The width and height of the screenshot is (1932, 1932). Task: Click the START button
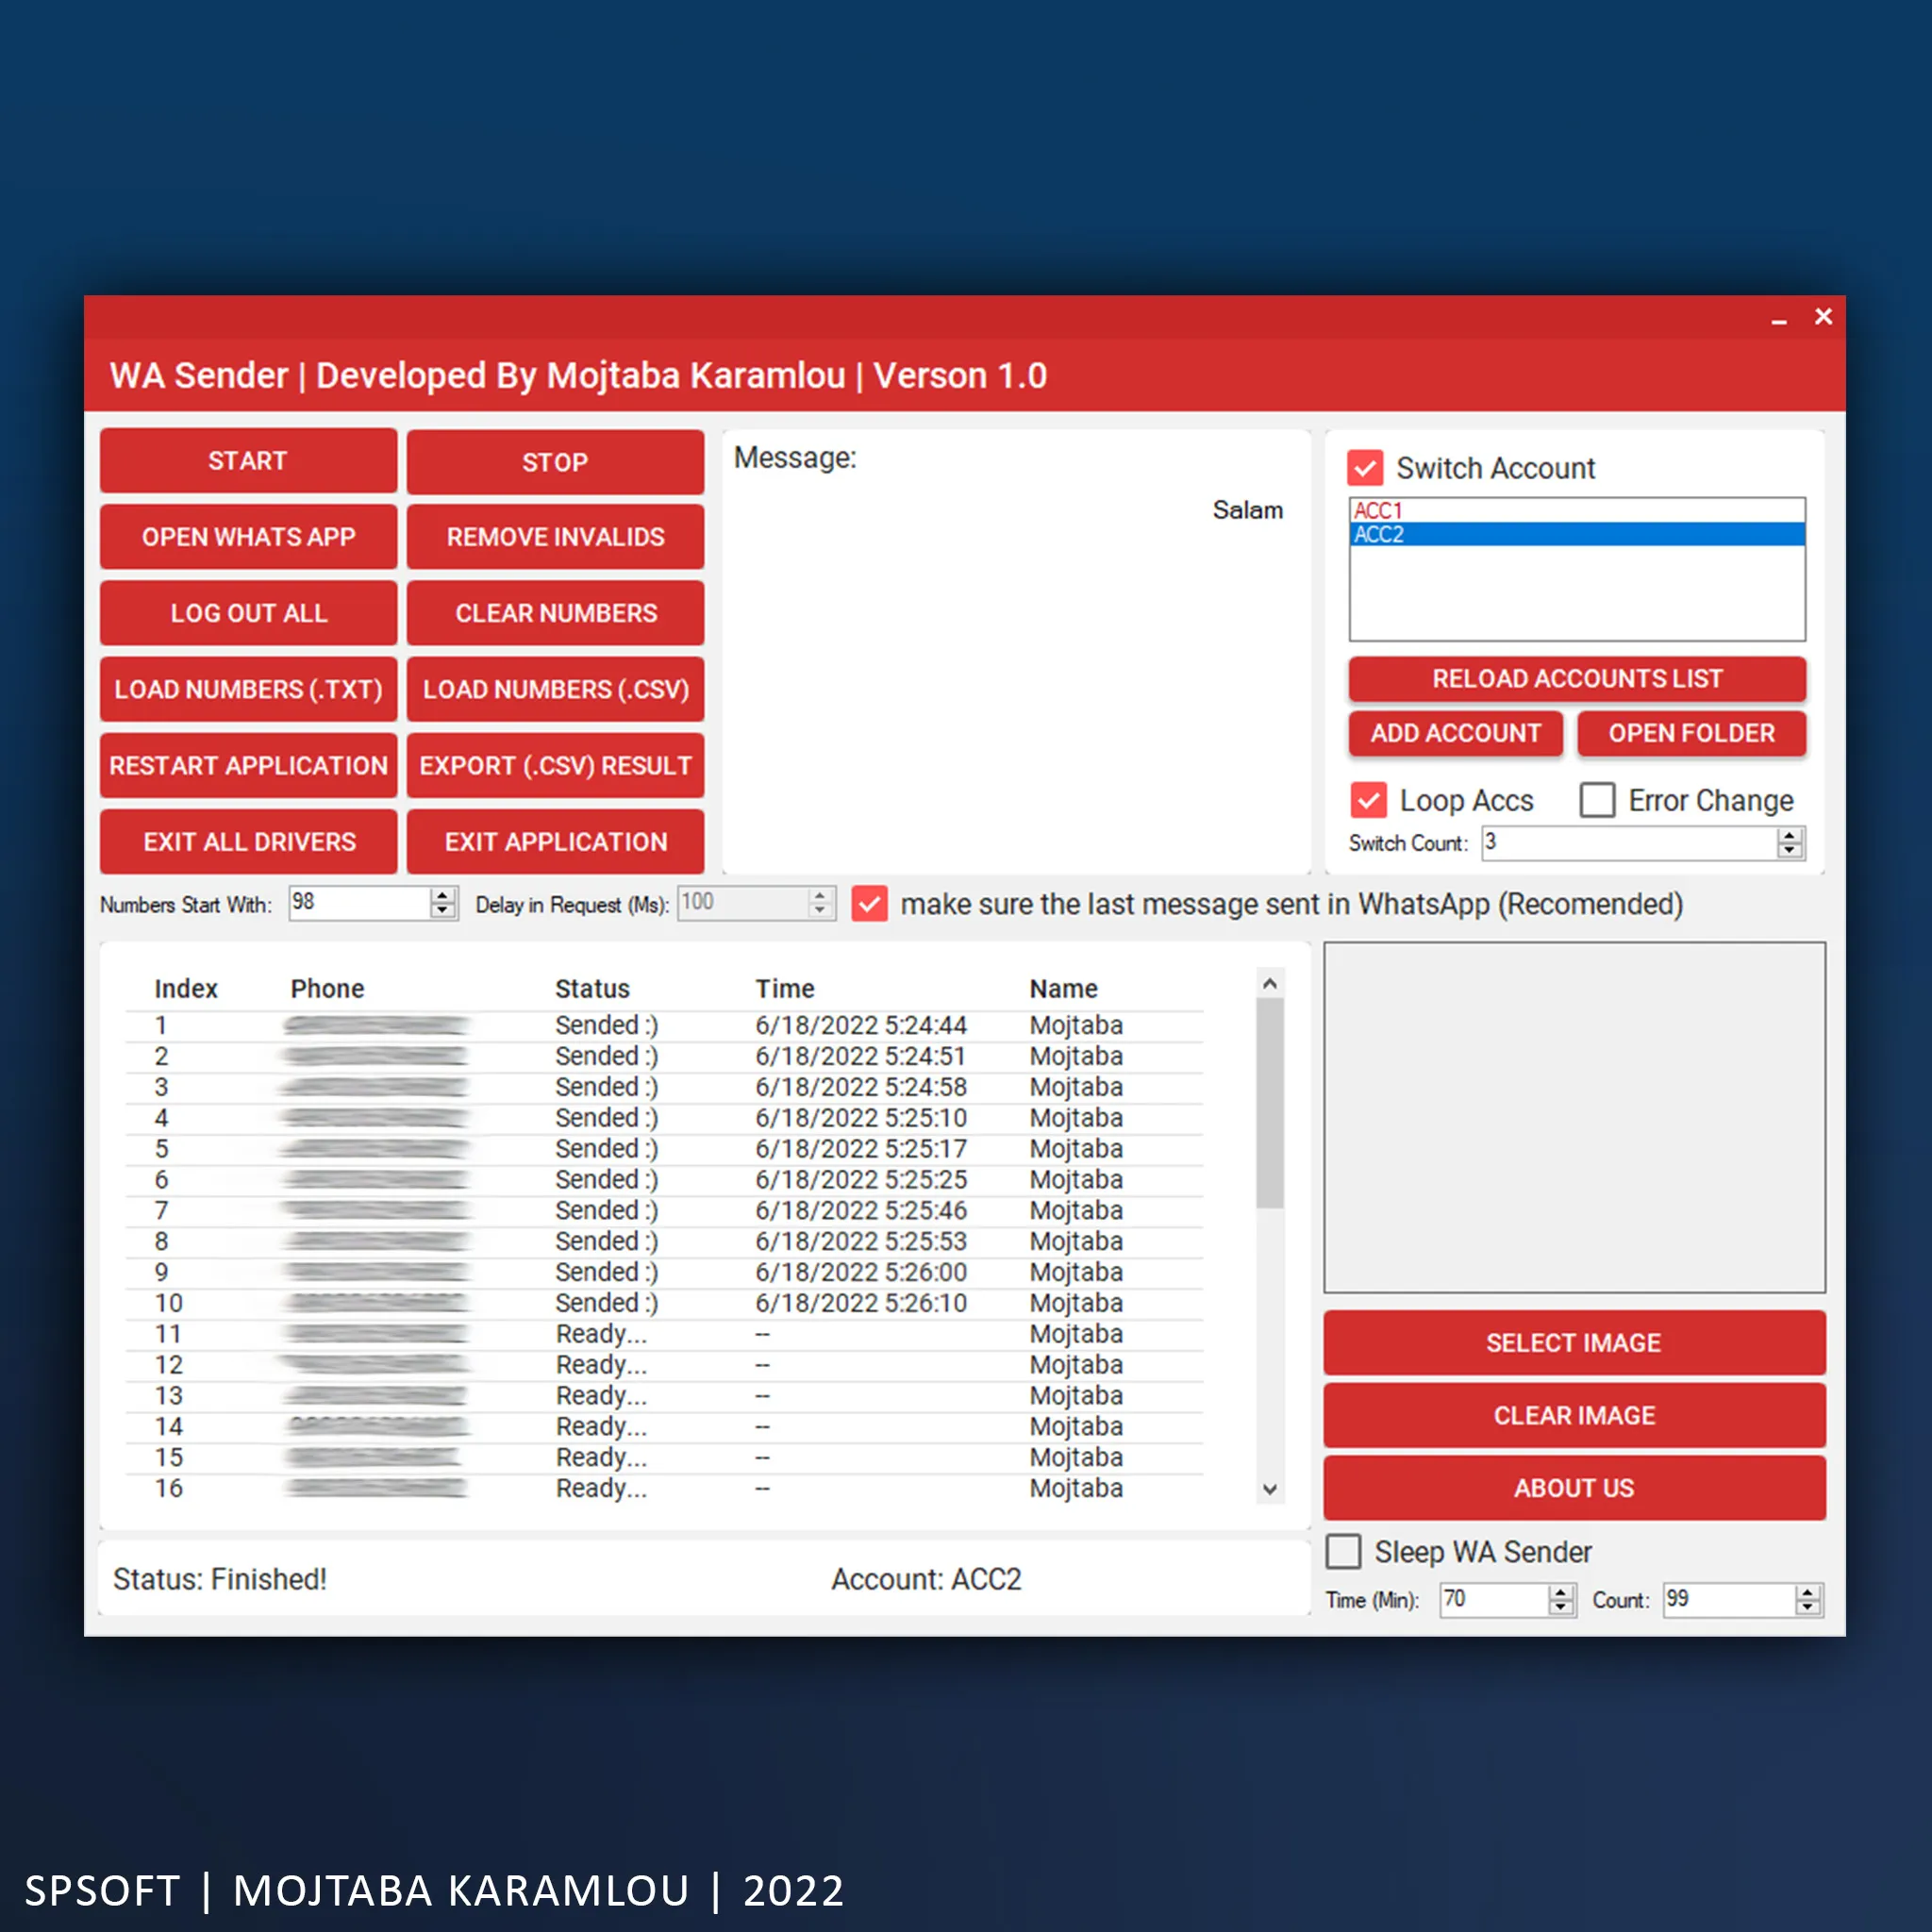click(x=248, y=461)
